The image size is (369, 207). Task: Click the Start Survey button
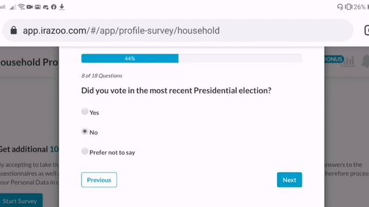[21, 201]
